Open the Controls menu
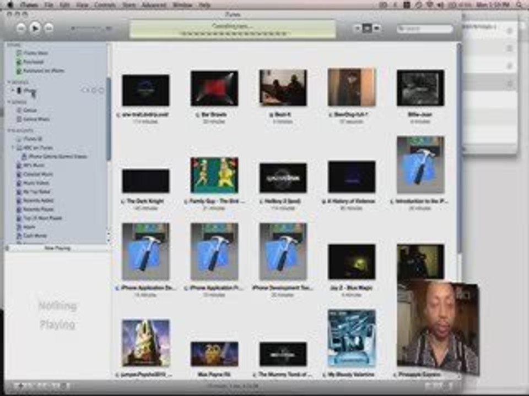 coord(105,5)
